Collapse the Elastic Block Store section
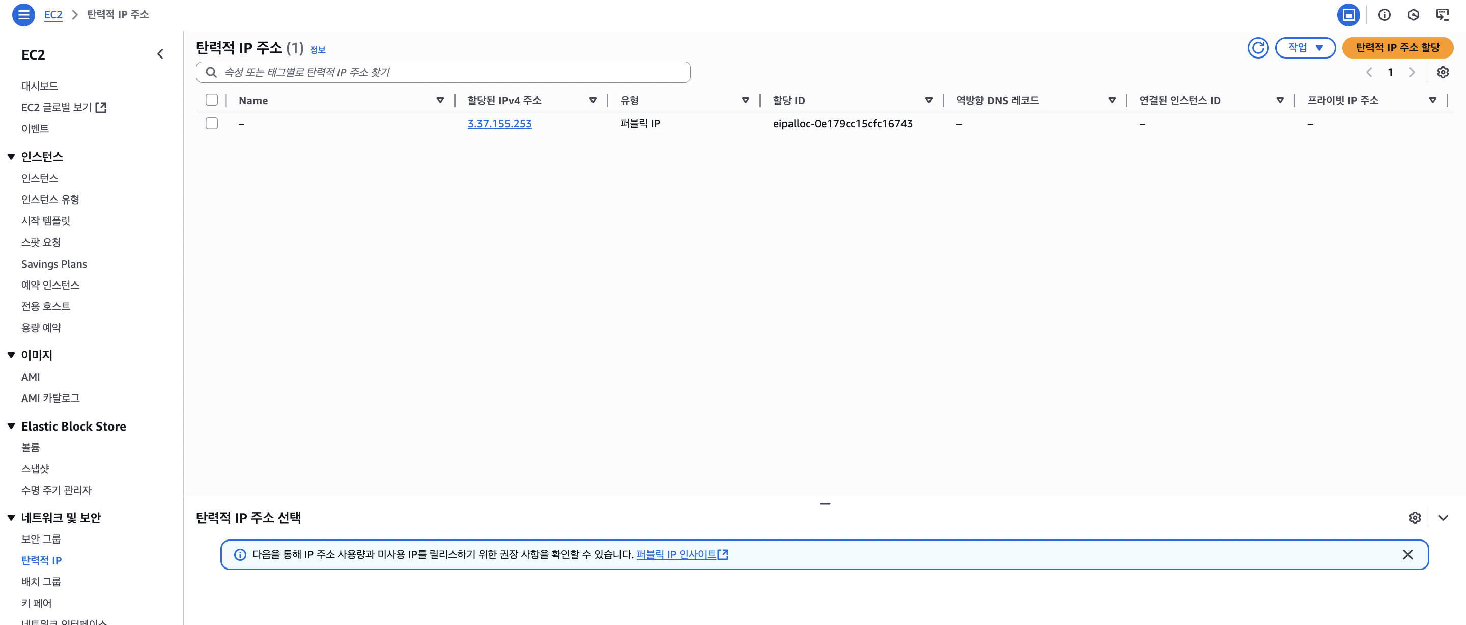The width and height of the screenshot is (1466, 625). click(11, 427)
